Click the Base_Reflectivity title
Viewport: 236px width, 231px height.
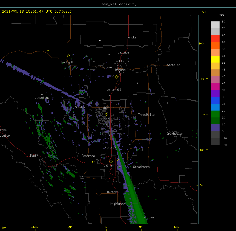click(118, 4)
